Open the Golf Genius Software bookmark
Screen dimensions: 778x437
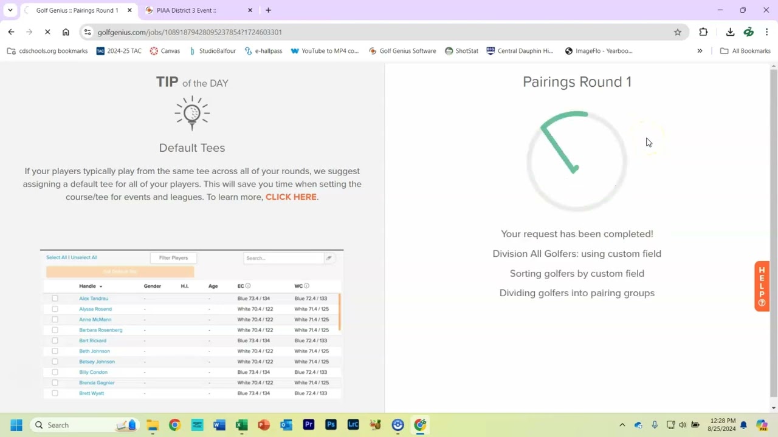point(402,51)
